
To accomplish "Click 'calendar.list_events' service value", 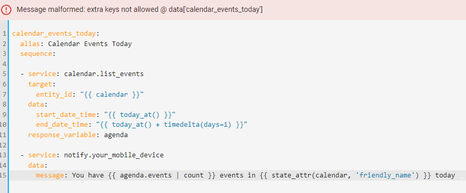I will tap(104, 74).
